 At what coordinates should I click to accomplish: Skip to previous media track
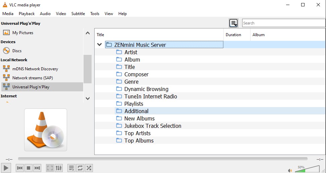pos(20,168)
